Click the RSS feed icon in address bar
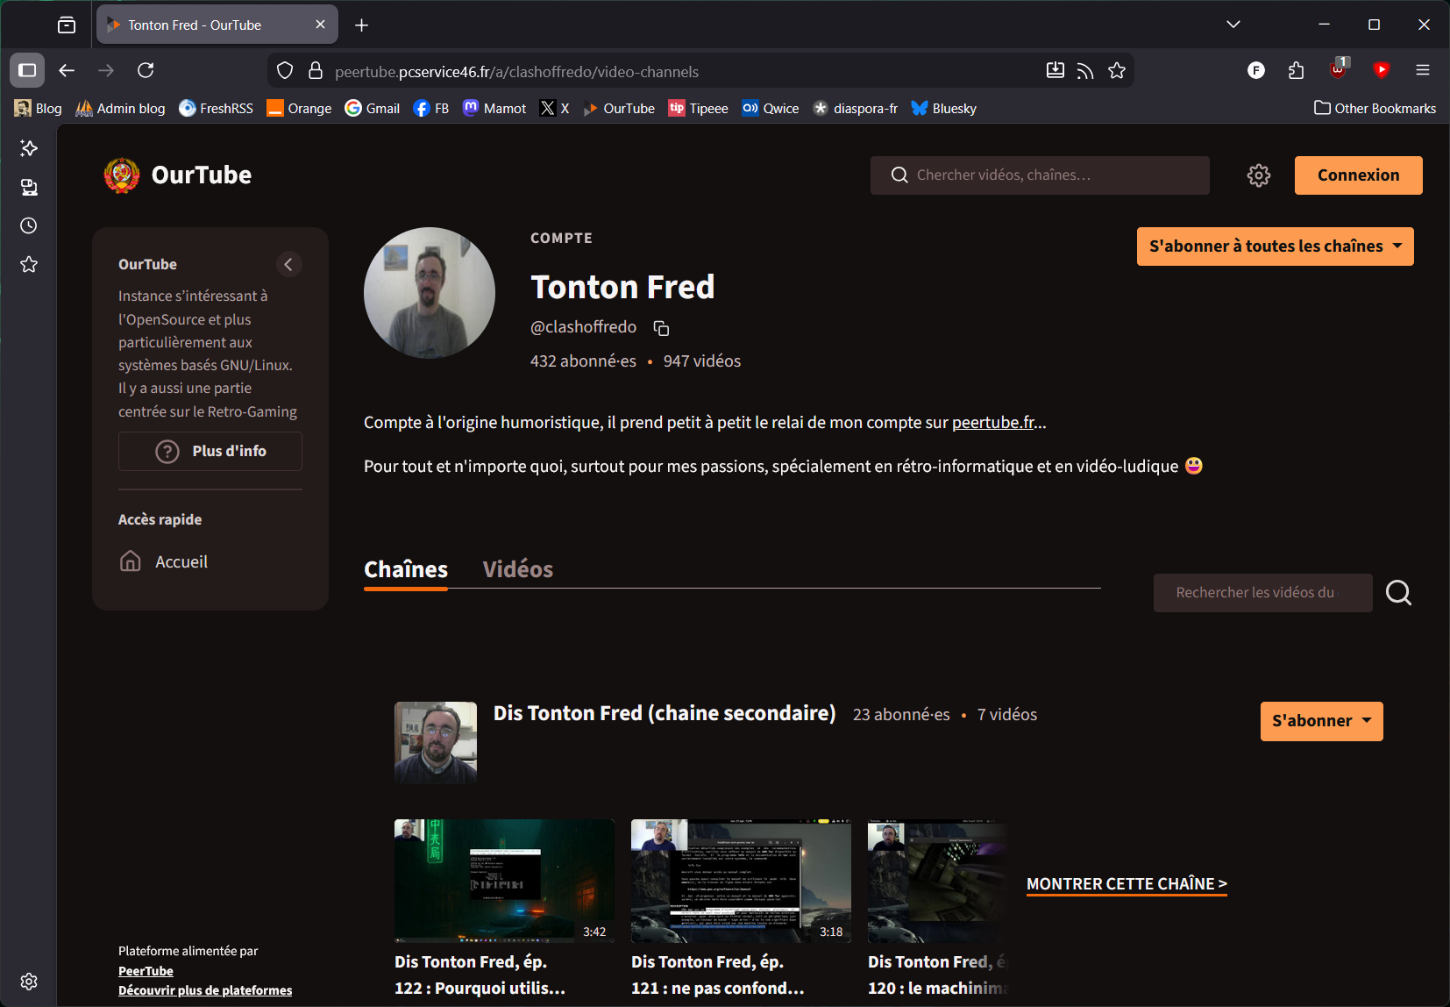 point(1085,71)
